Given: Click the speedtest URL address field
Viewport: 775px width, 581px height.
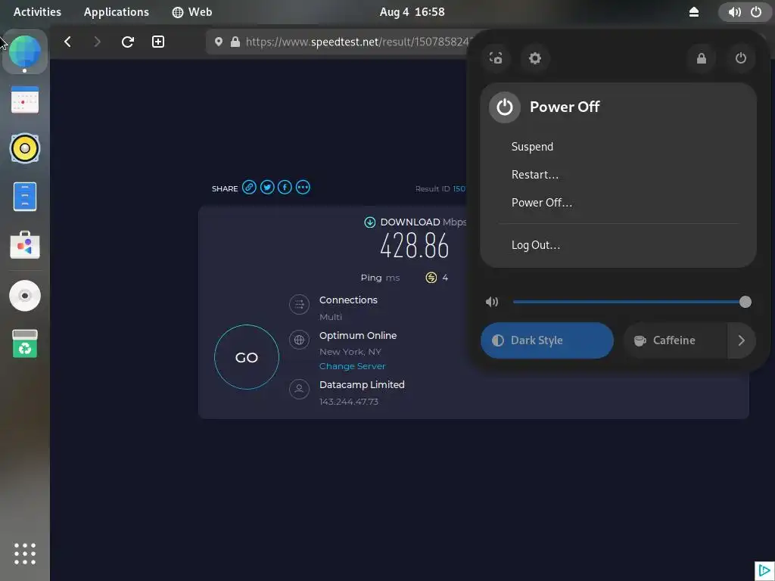Looking at the screenshot, I should [x=357, y=42].
